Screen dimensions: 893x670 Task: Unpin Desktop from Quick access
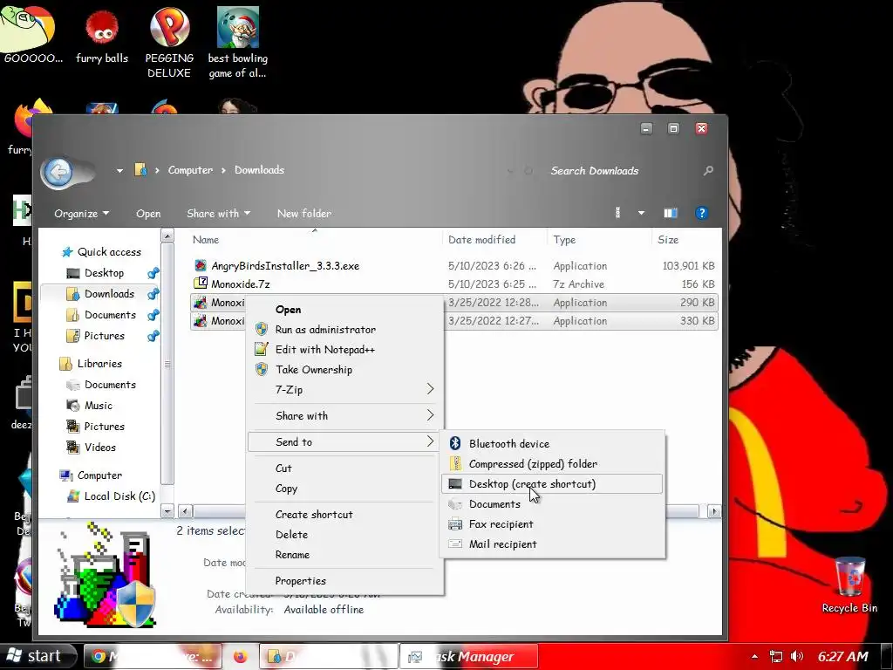click(153, 273)
